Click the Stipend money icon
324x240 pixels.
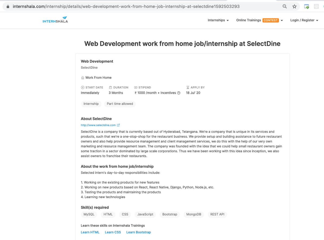click(x=136, y=88)
